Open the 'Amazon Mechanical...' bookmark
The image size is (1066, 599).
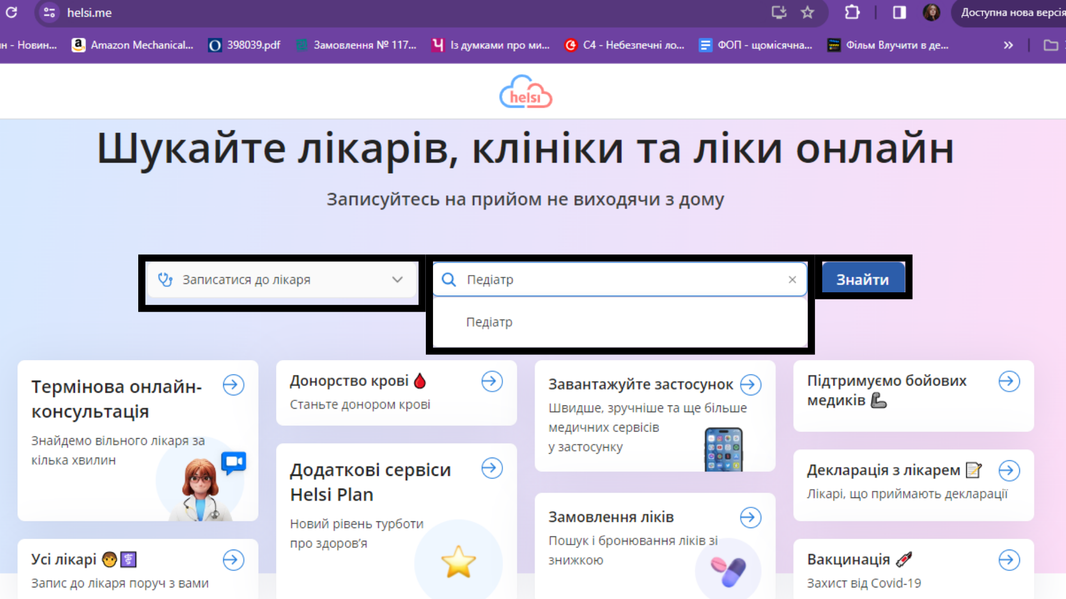tap(132, 45)
